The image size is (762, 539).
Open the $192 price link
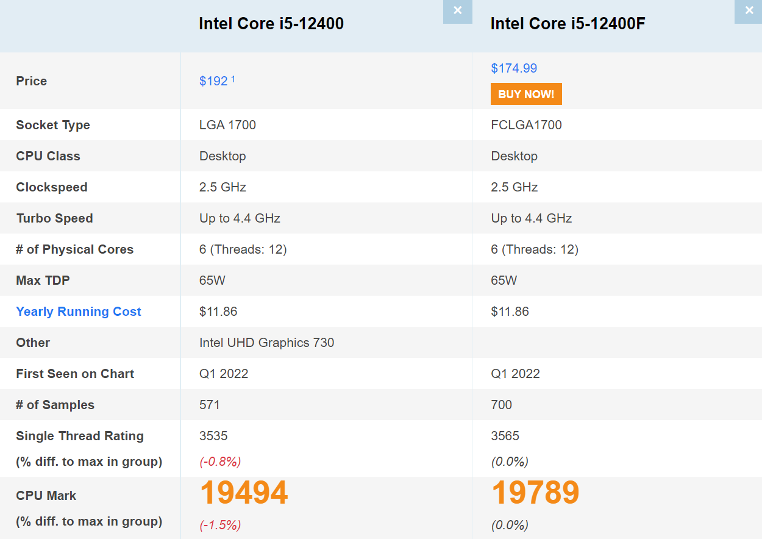click(x=213, y=81)
